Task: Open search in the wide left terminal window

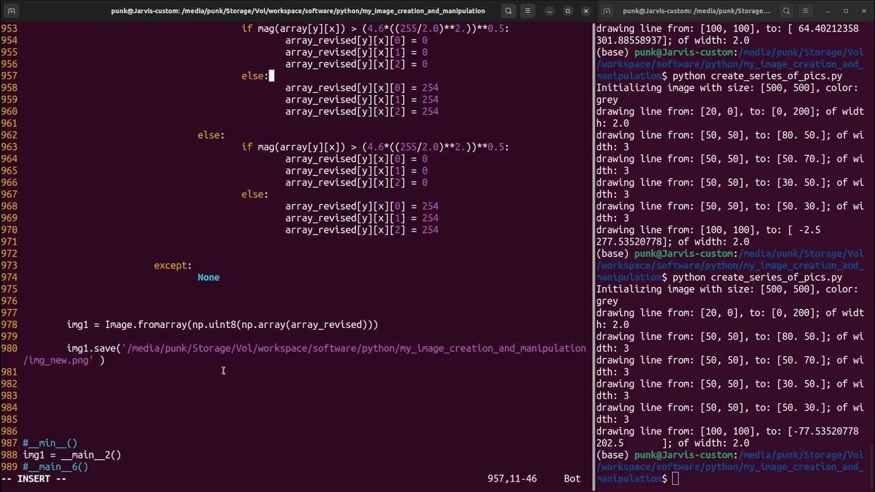Action: 508,11
